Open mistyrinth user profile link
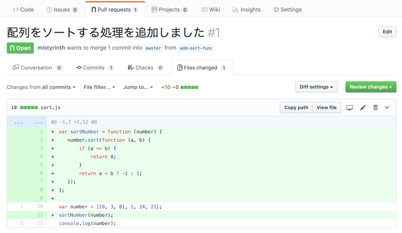 [51, 48]
